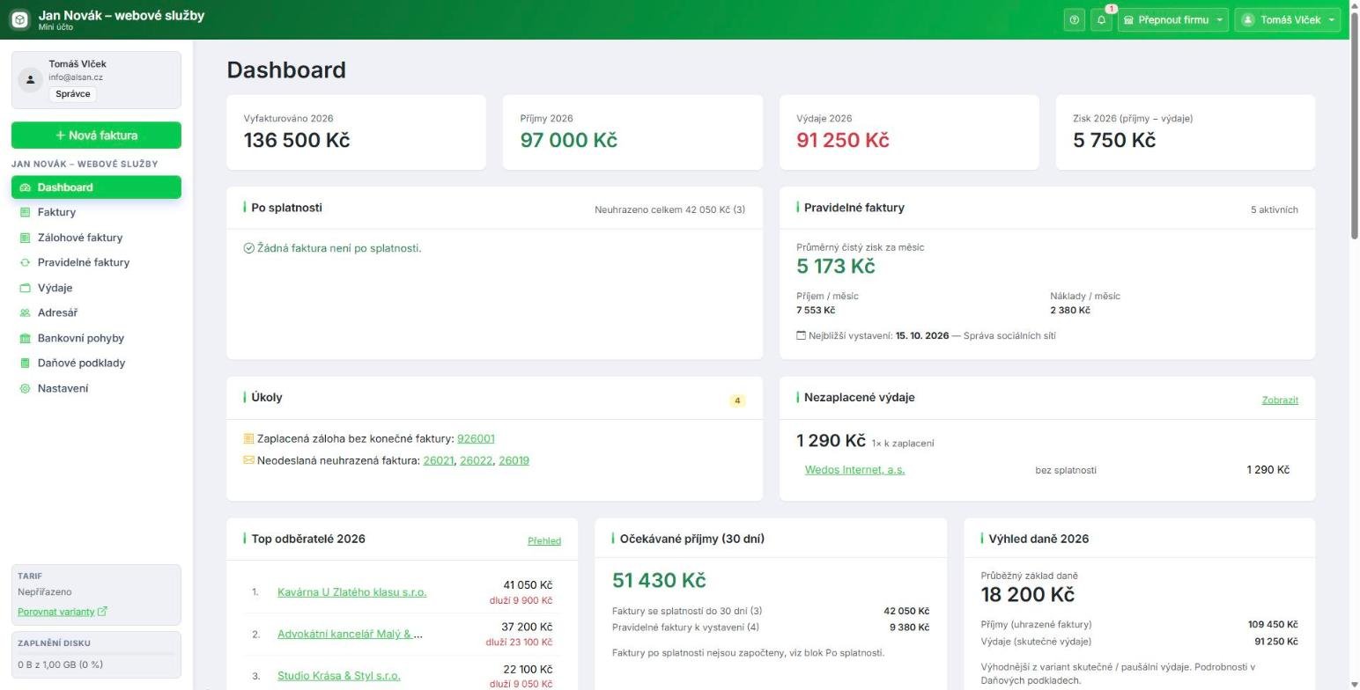Click the Dashboard gauge icon in the sidebar
The width and height of the screenshot is (1360, 690).
[x=25, y=187]
